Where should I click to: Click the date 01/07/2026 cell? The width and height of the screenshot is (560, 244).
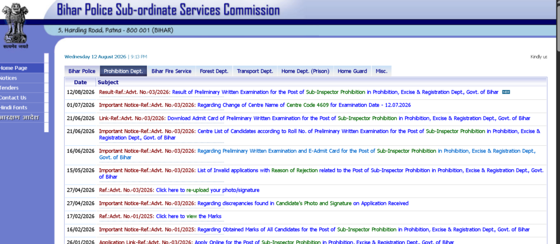coord(80,105)
